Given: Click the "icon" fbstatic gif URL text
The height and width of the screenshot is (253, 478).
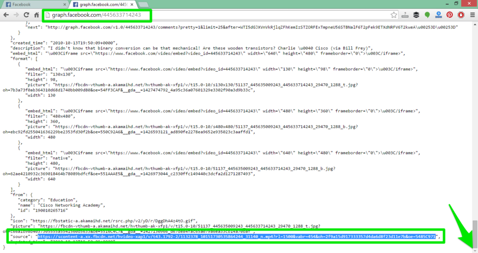Looking at the screenshot, I should click(104, 221).
